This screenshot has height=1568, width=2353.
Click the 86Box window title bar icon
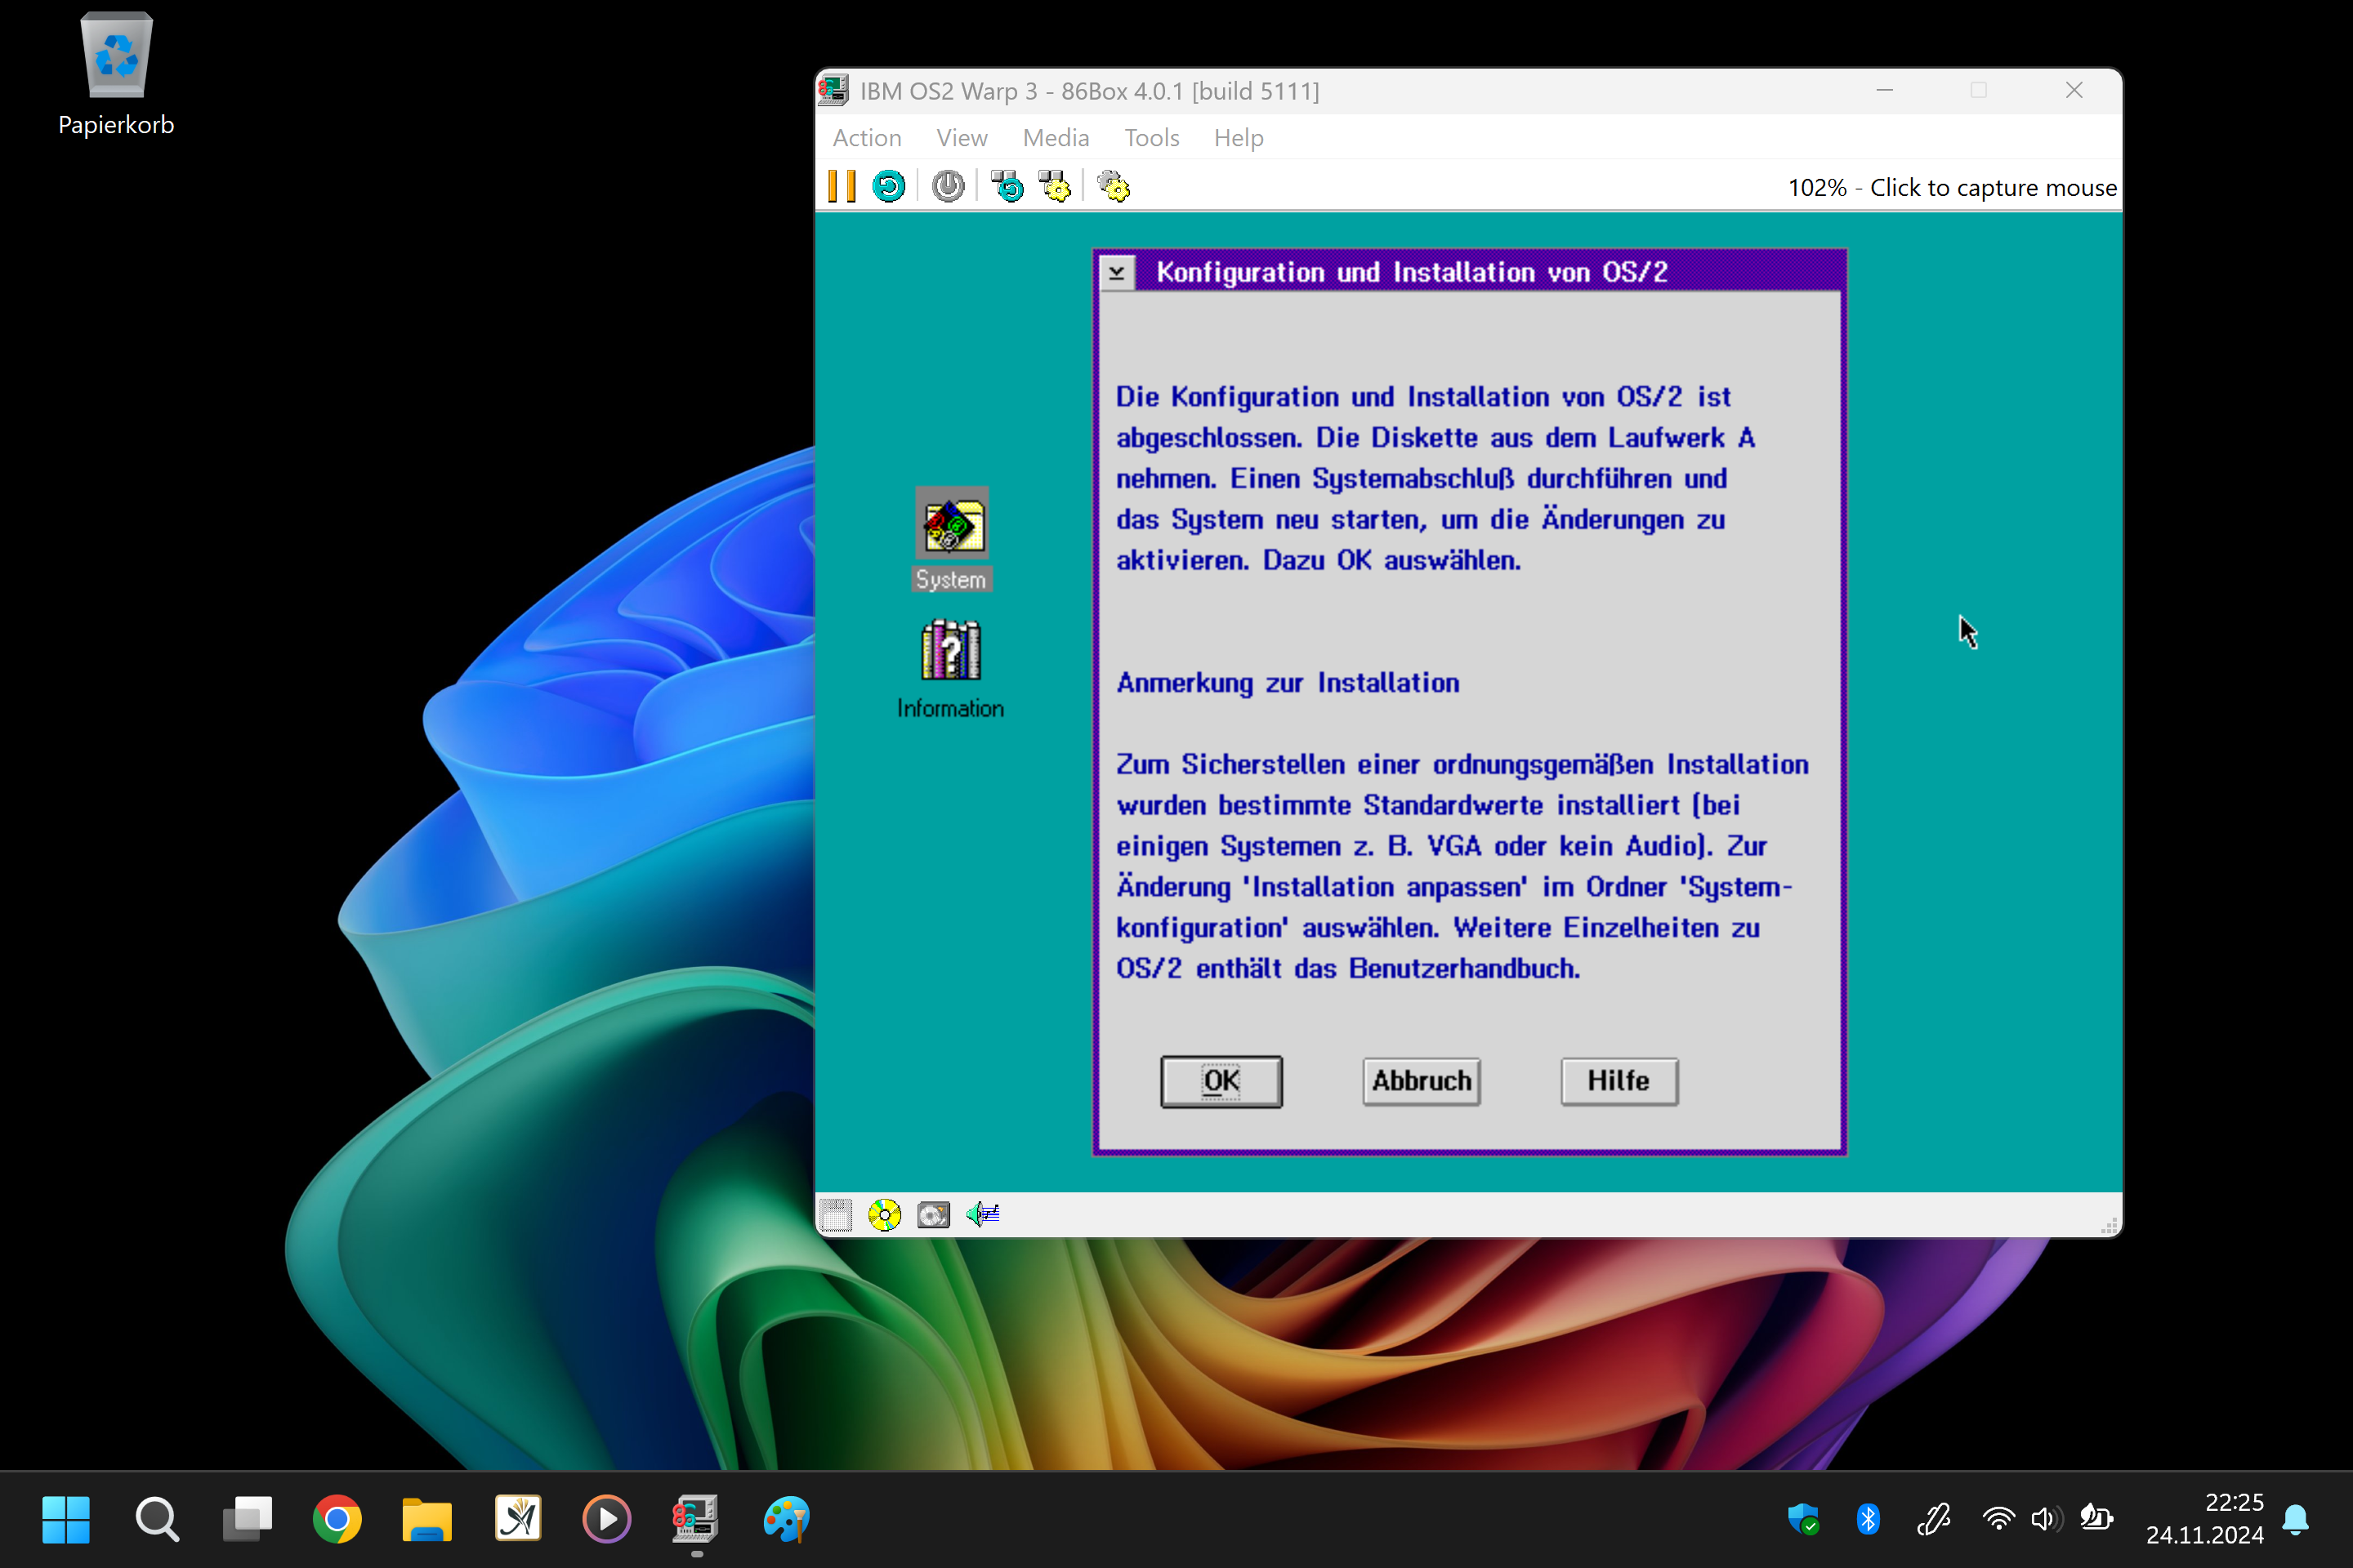coord(834,91)
